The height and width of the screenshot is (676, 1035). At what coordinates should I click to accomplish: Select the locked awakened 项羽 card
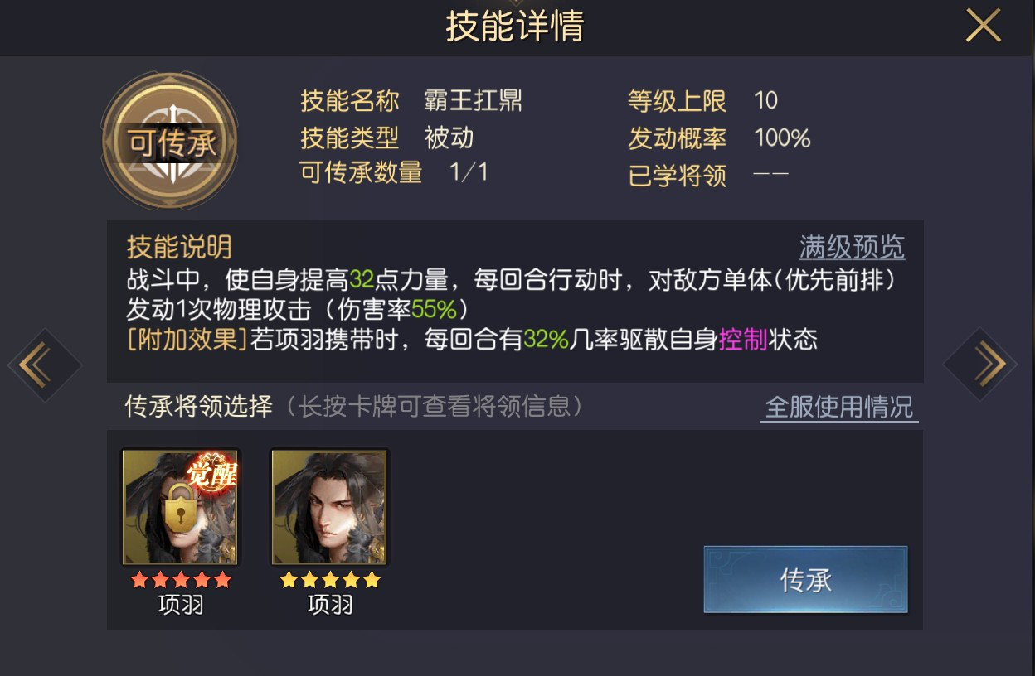181,507
